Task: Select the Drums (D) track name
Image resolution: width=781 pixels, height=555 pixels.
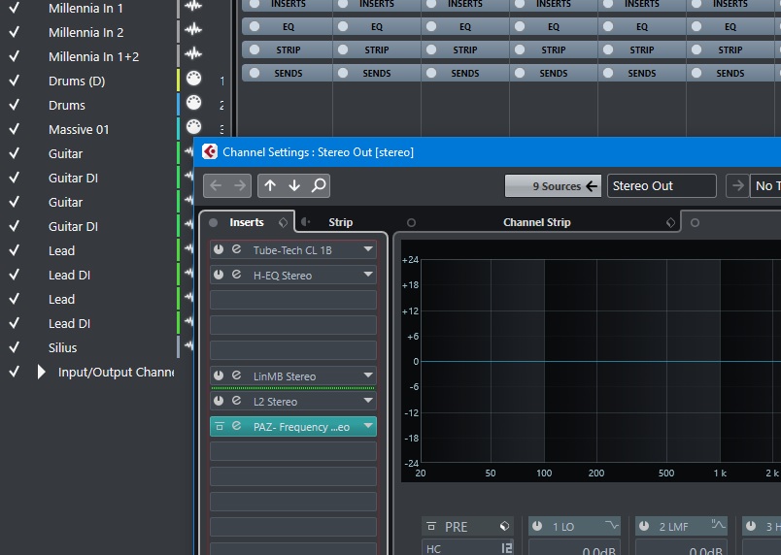Action: (77, 81)
